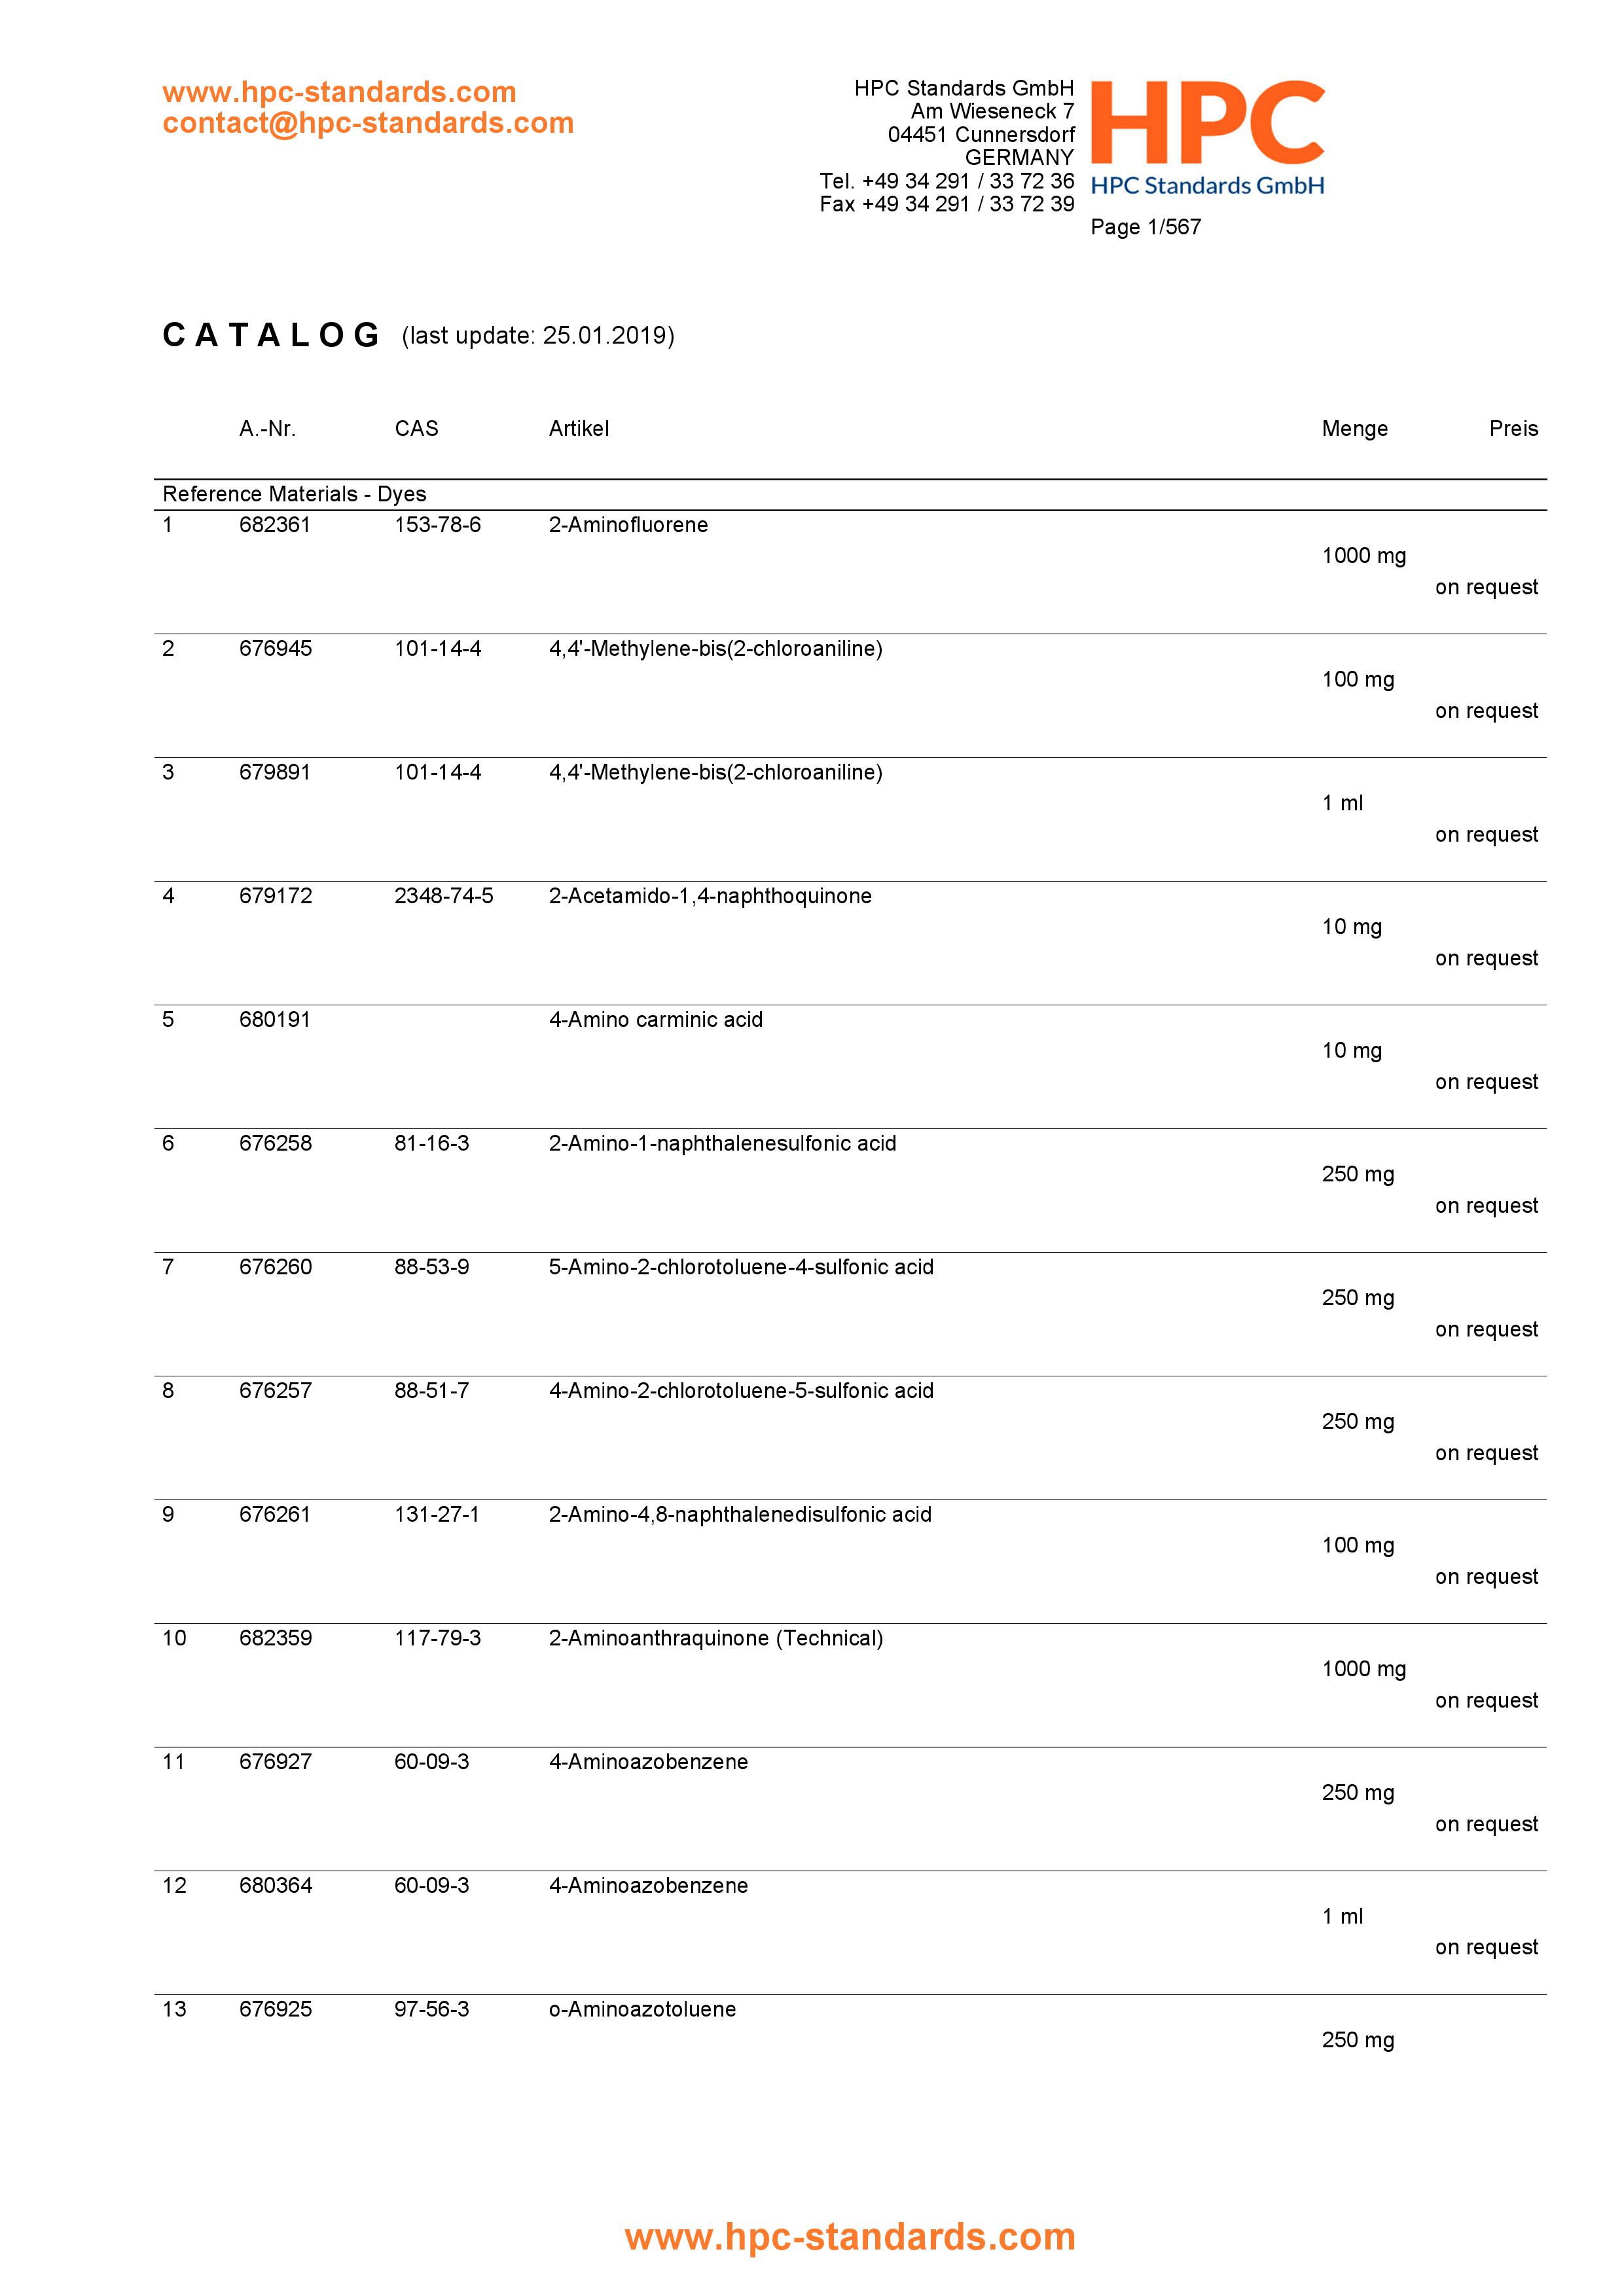1624x2296 pixels.
Task: Select the 2-Aminoanthraquinone (Technical) entry
Action: (715, 1638)
